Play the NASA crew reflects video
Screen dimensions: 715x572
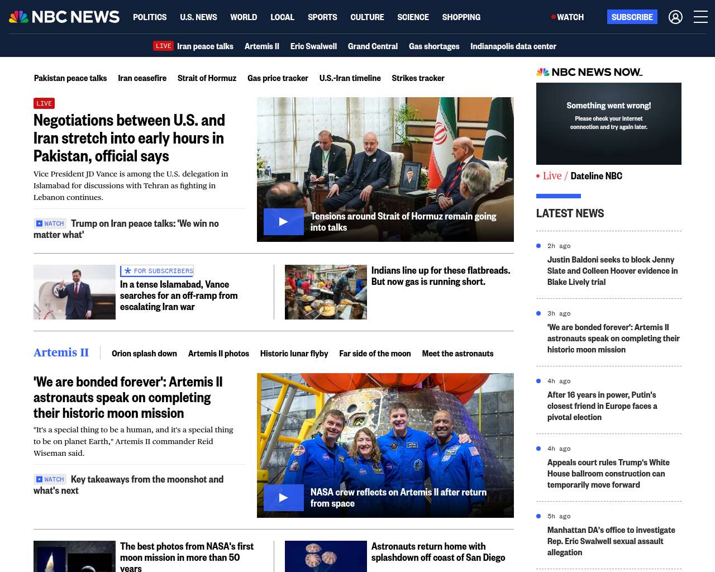tap(283, 498)
